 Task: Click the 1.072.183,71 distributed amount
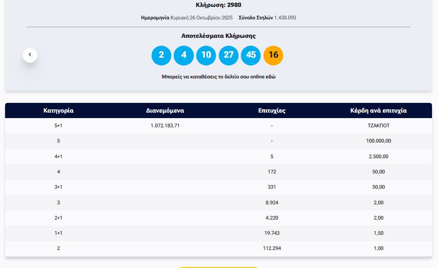pos(165,125)
